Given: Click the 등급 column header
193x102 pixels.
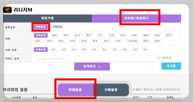Looking at the screenshot, I should pyautogui.click(x=35, y=97).
